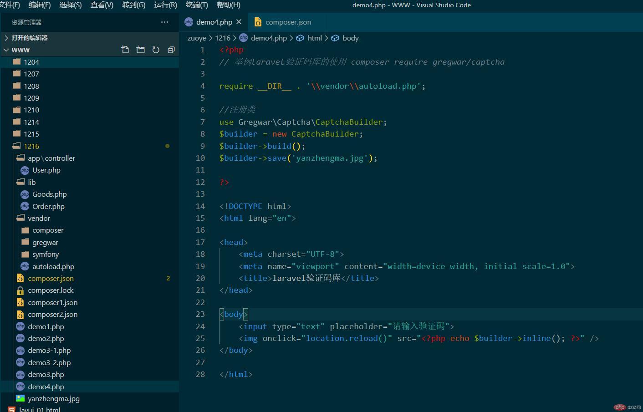Open composer.lock file
The image size is (643, 412).
[89, 290]
